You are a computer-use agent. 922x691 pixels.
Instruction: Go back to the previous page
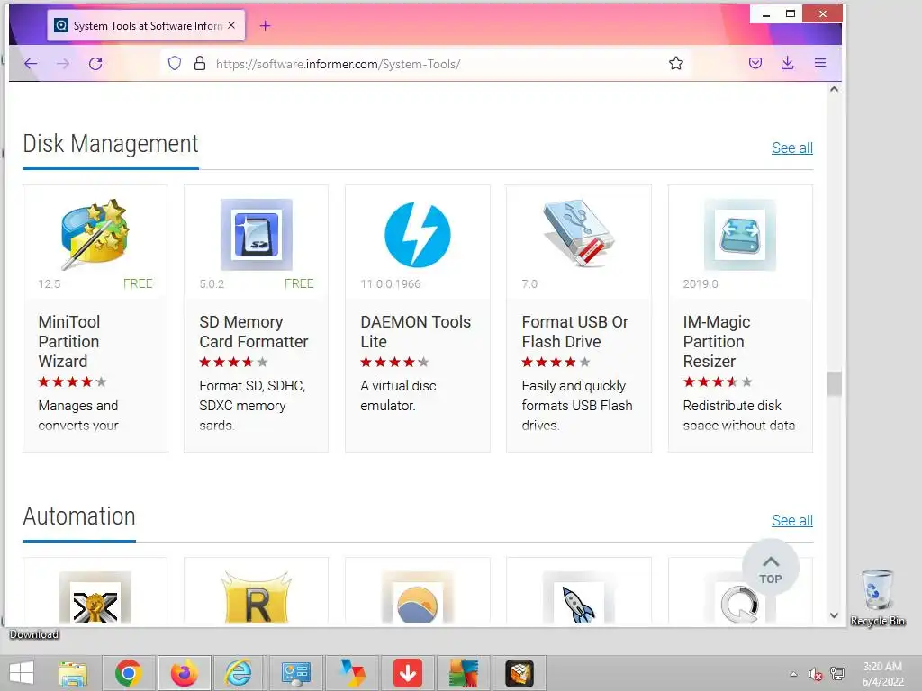click(31, 64)
